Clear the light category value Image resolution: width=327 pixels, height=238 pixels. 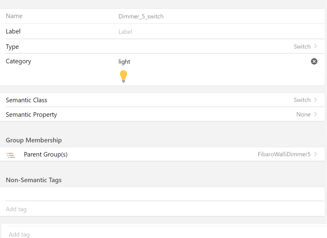(x=314, y=62)
